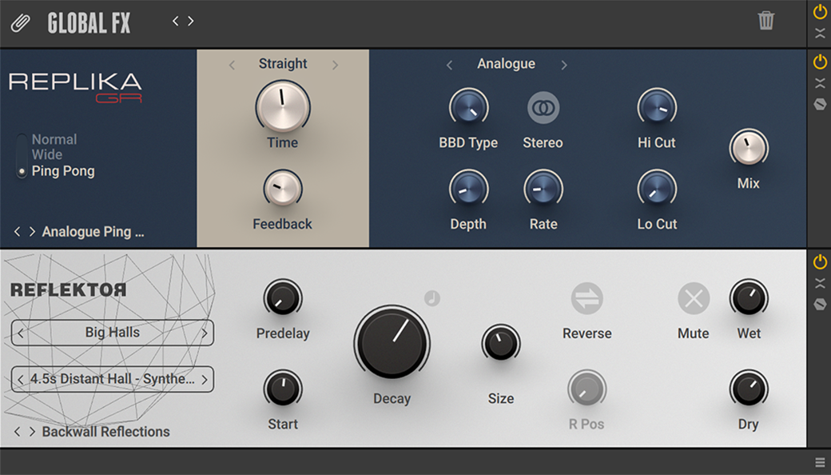Click the Backwall Reflections preset name
Screen dimensions: 831x475
click(106, 432)
